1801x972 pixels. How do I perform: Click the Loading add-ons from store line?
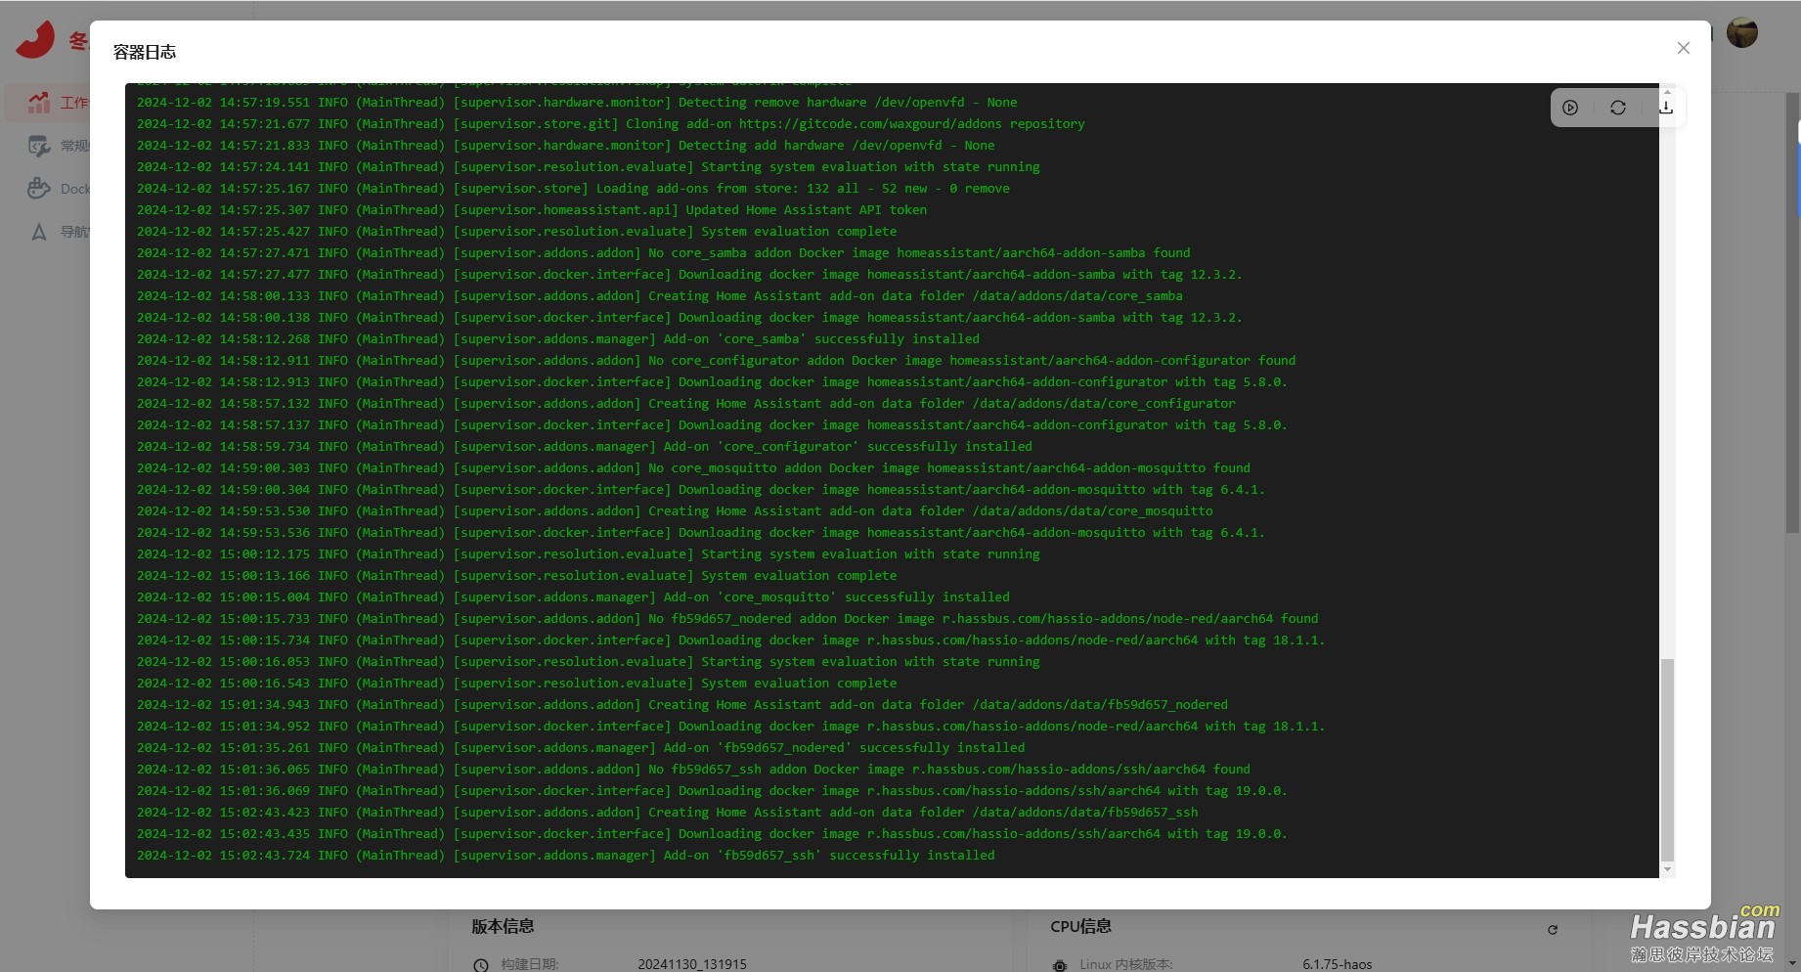click(x=573, y=189)
